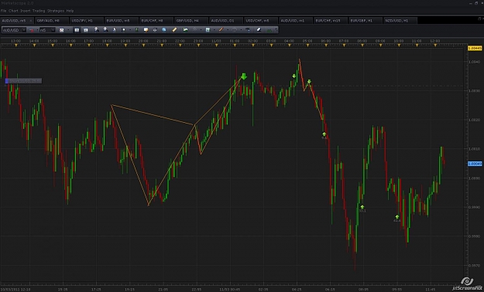This screenshot has height=292, width=484.
Task: Expand the arrow beside the flag-like icon
Action: (x=130, y=30)
